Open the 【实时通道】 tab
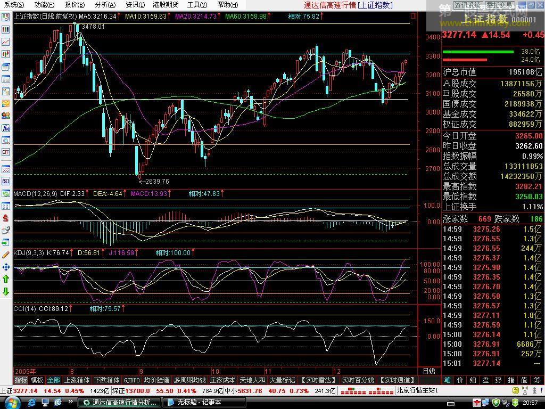Image resolution: width=545 pixels, height=409 pixels. pos(398,380)
